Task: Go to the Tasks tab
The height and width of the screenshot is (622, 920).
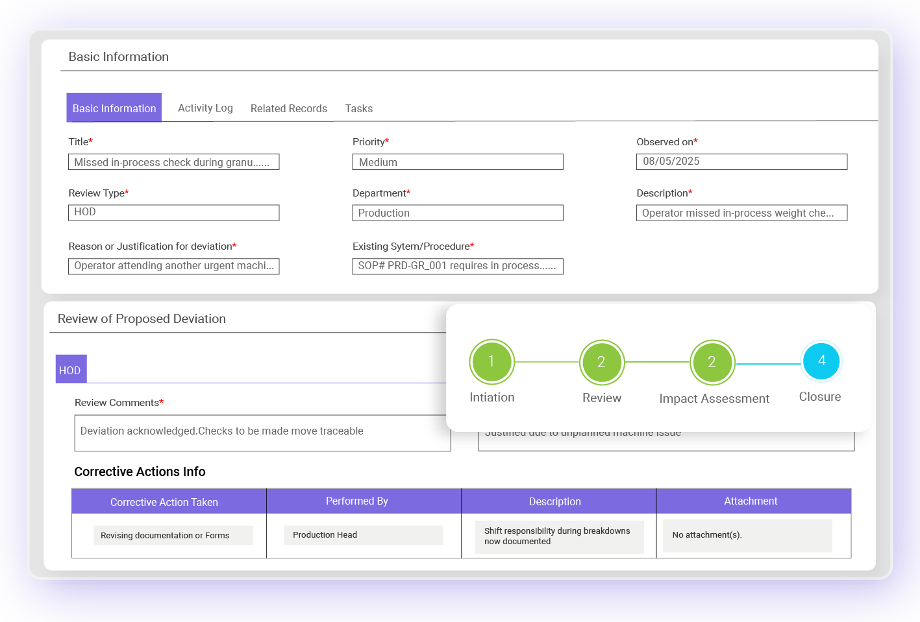Action: [359, 108]
